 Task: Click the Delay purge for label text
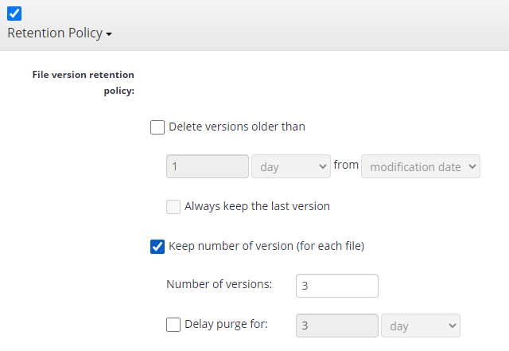[x=226, y=325]
